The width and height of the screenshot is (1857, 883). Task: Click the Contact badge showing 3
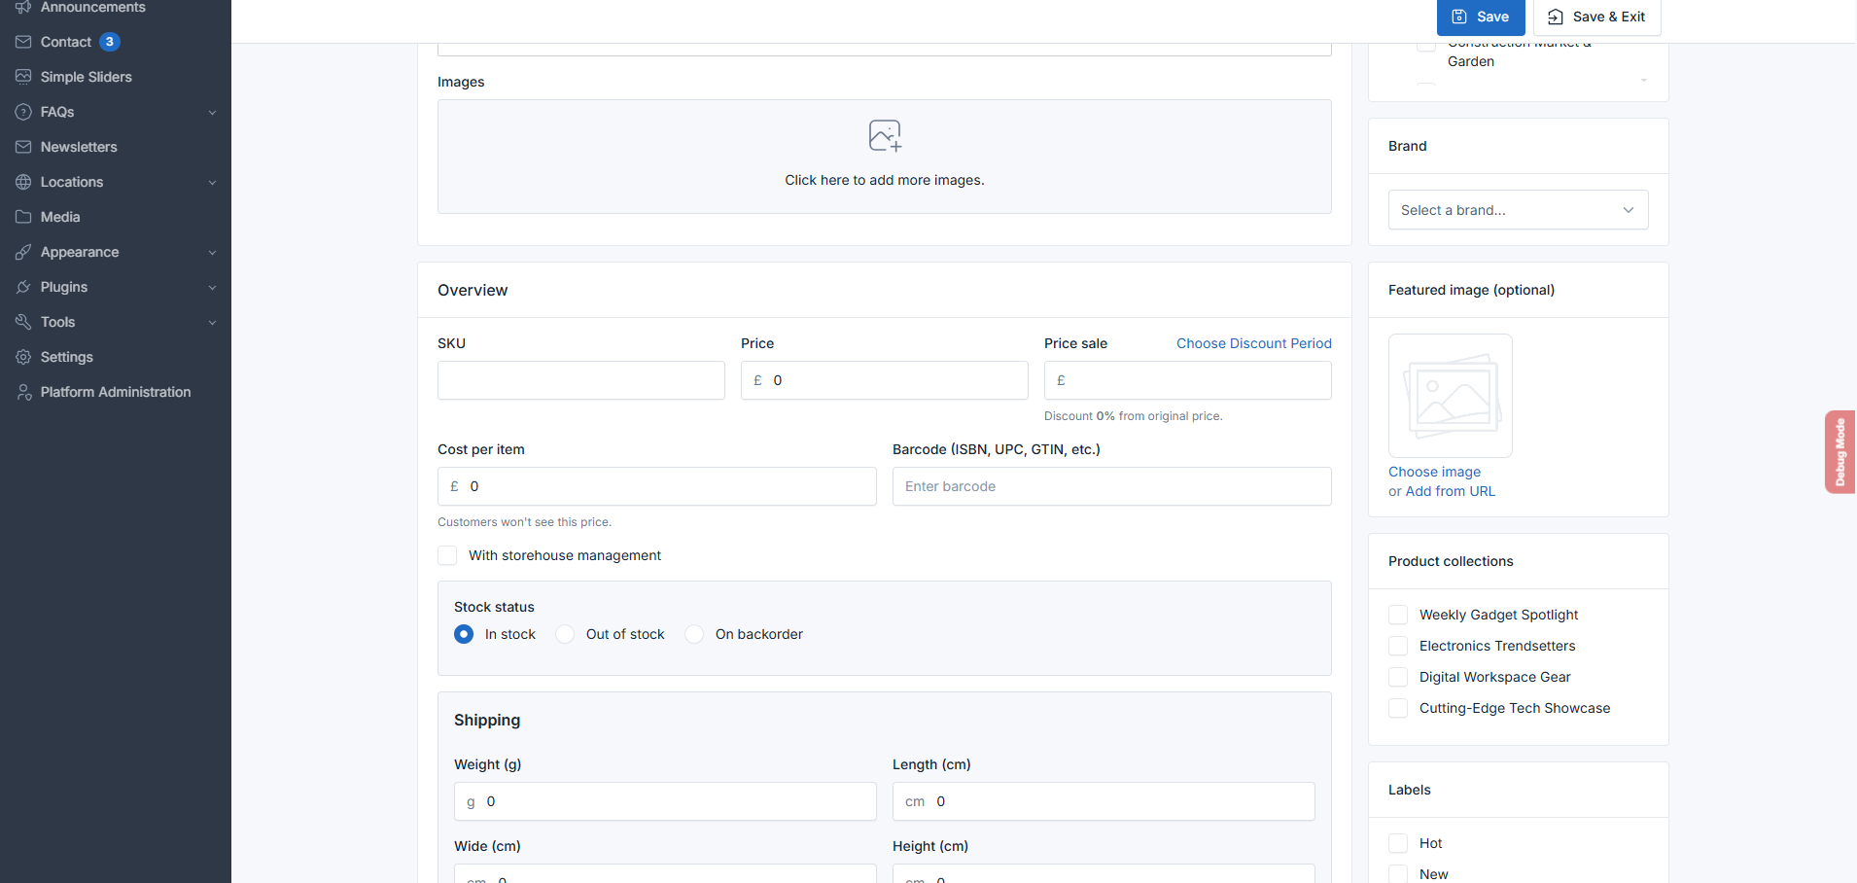pos(110,42)
